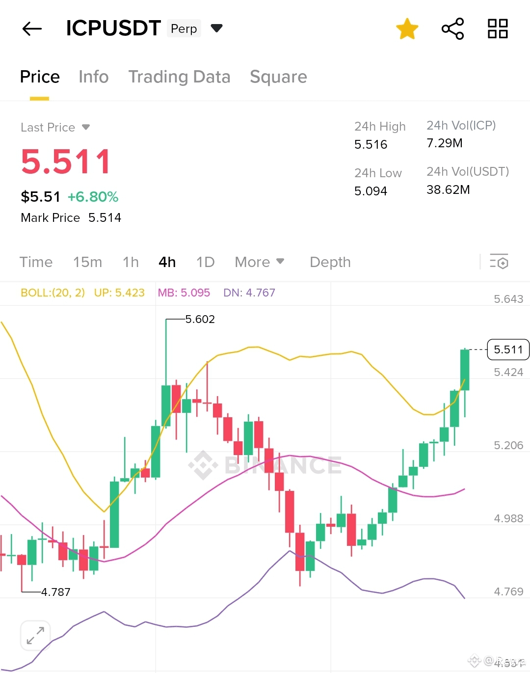This screenshot has height=673, width=530.
Task: Switch to the Info tab
Action: click(93, 77)
